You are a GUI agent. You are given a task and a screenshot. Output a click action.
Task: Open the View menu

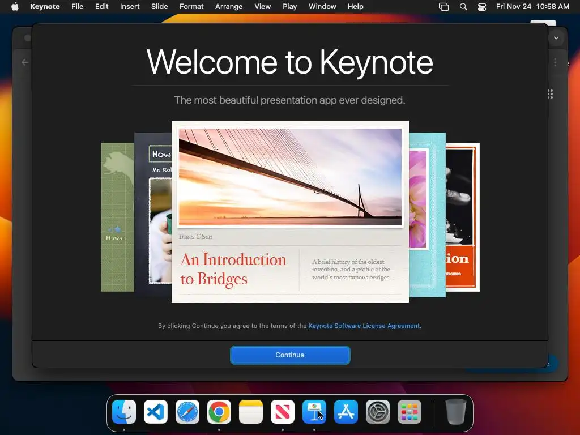(x=262, y=6)
